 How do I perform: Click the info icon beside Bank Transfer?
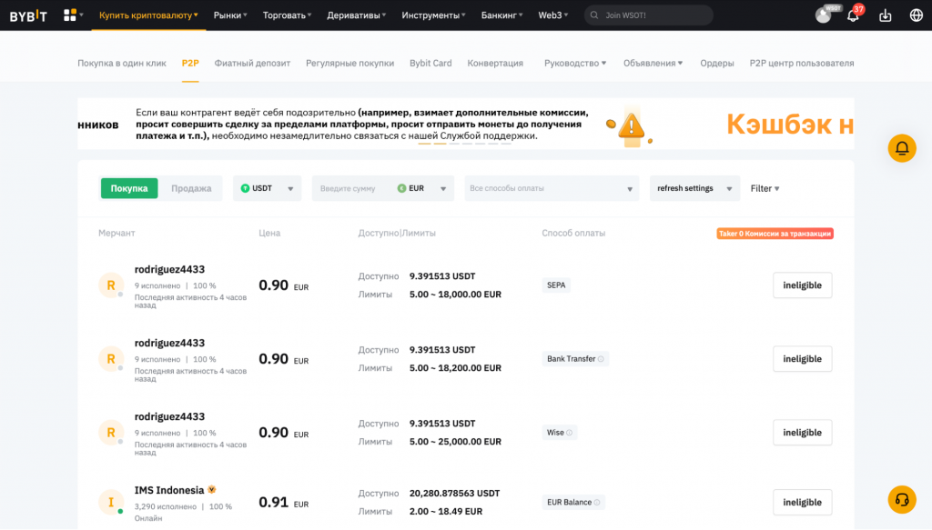(601, 358)
